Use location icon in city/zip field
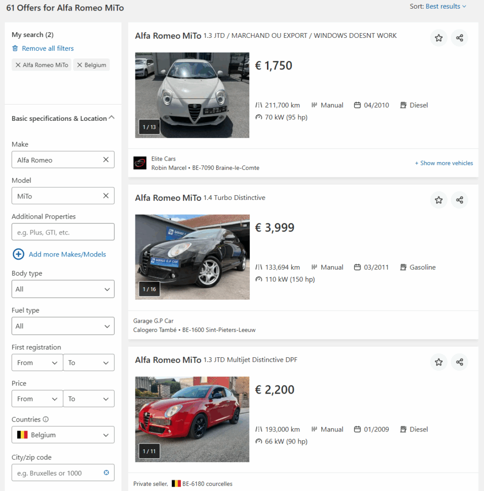This screenshot has width=484, height=491. click(106, 473)
